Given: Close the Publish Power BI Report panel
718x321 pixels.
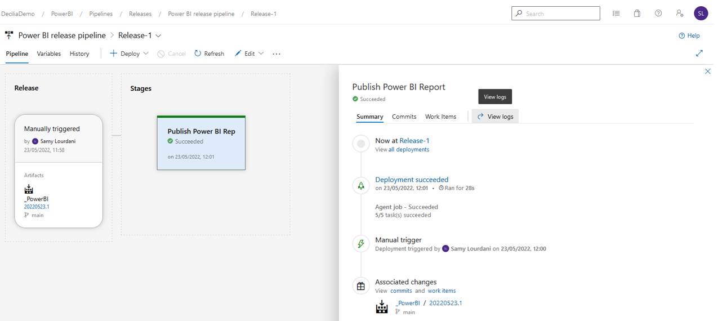Looking at the screenshot, I should tap(708, 72).
